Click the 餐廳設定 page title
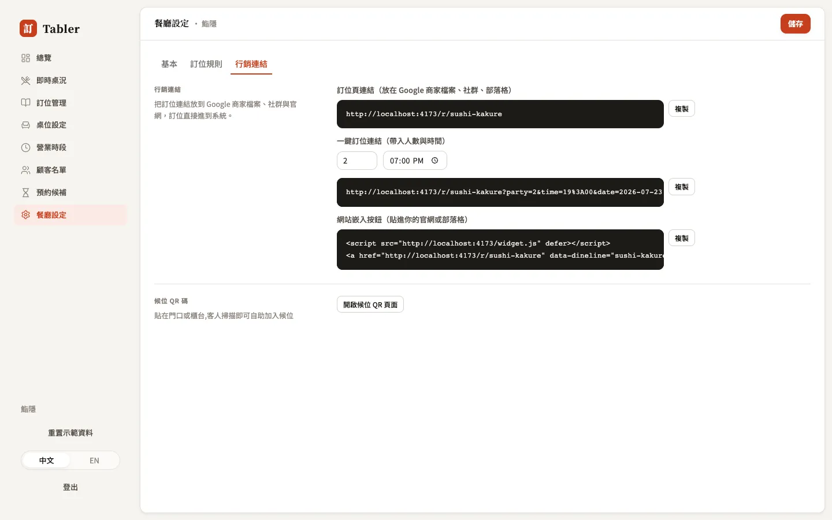This screenshot has width=832, height=520. pyautogui.click(x=172, y=24)
